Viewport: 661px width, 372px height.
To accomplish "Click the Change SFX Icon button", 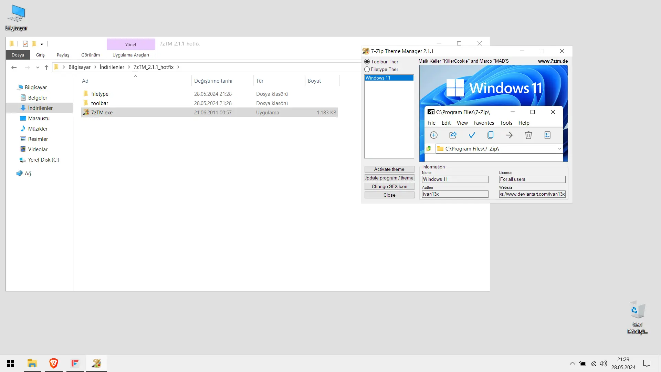I will [x=389, y=186].
